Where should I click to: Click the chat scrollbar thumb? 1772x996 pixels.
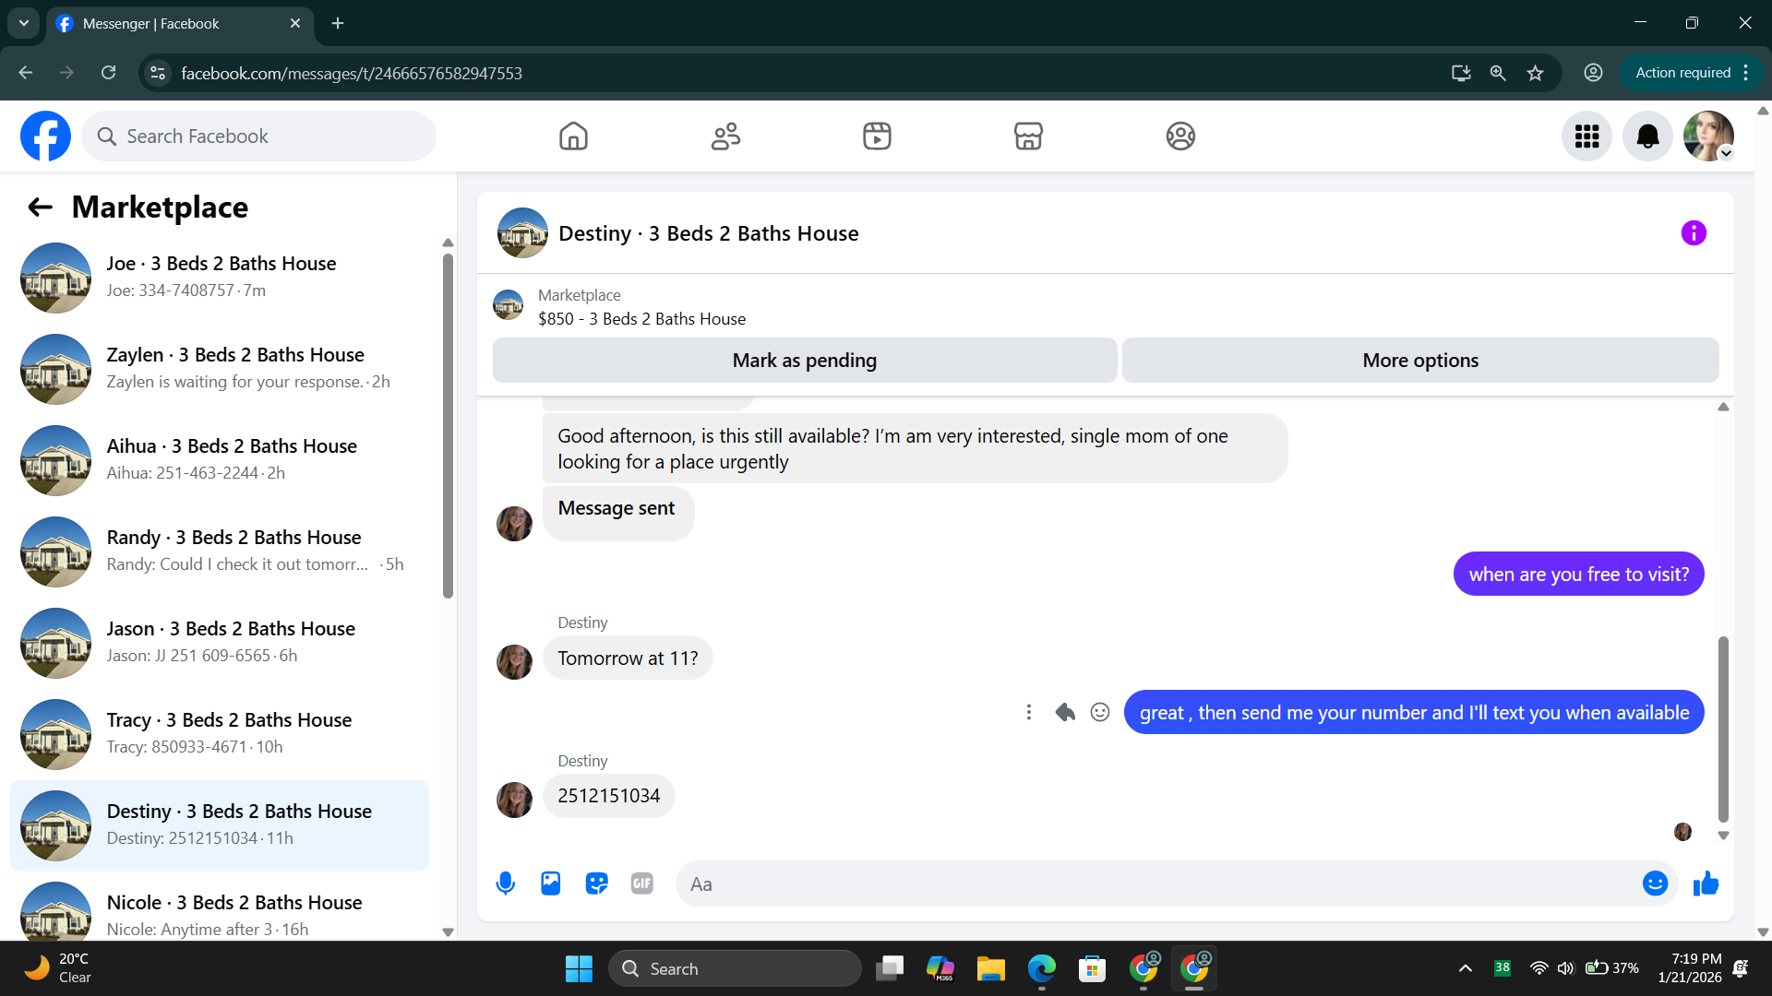click(x=1722, y=729)
